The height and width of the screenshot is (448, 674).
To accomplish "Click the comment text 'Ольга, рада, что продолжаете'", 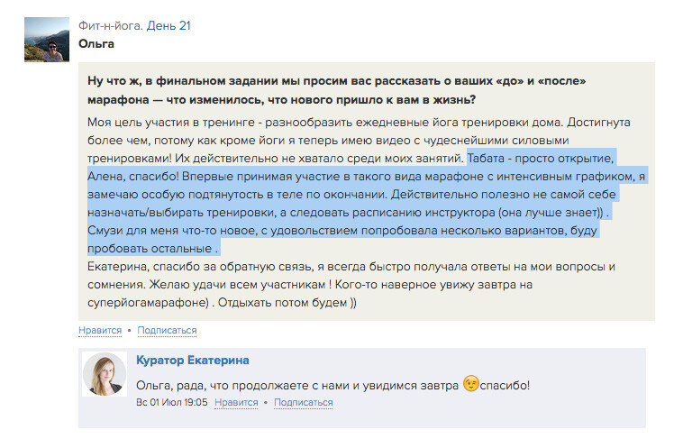I will [223, 385].
